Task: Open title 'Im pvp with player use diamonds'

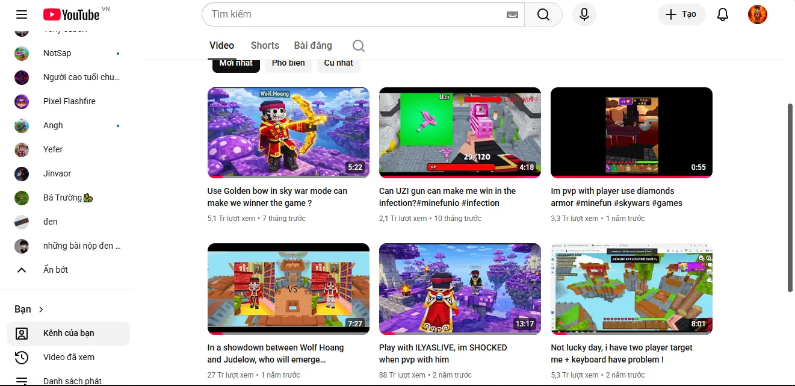Action: point(617,197)
